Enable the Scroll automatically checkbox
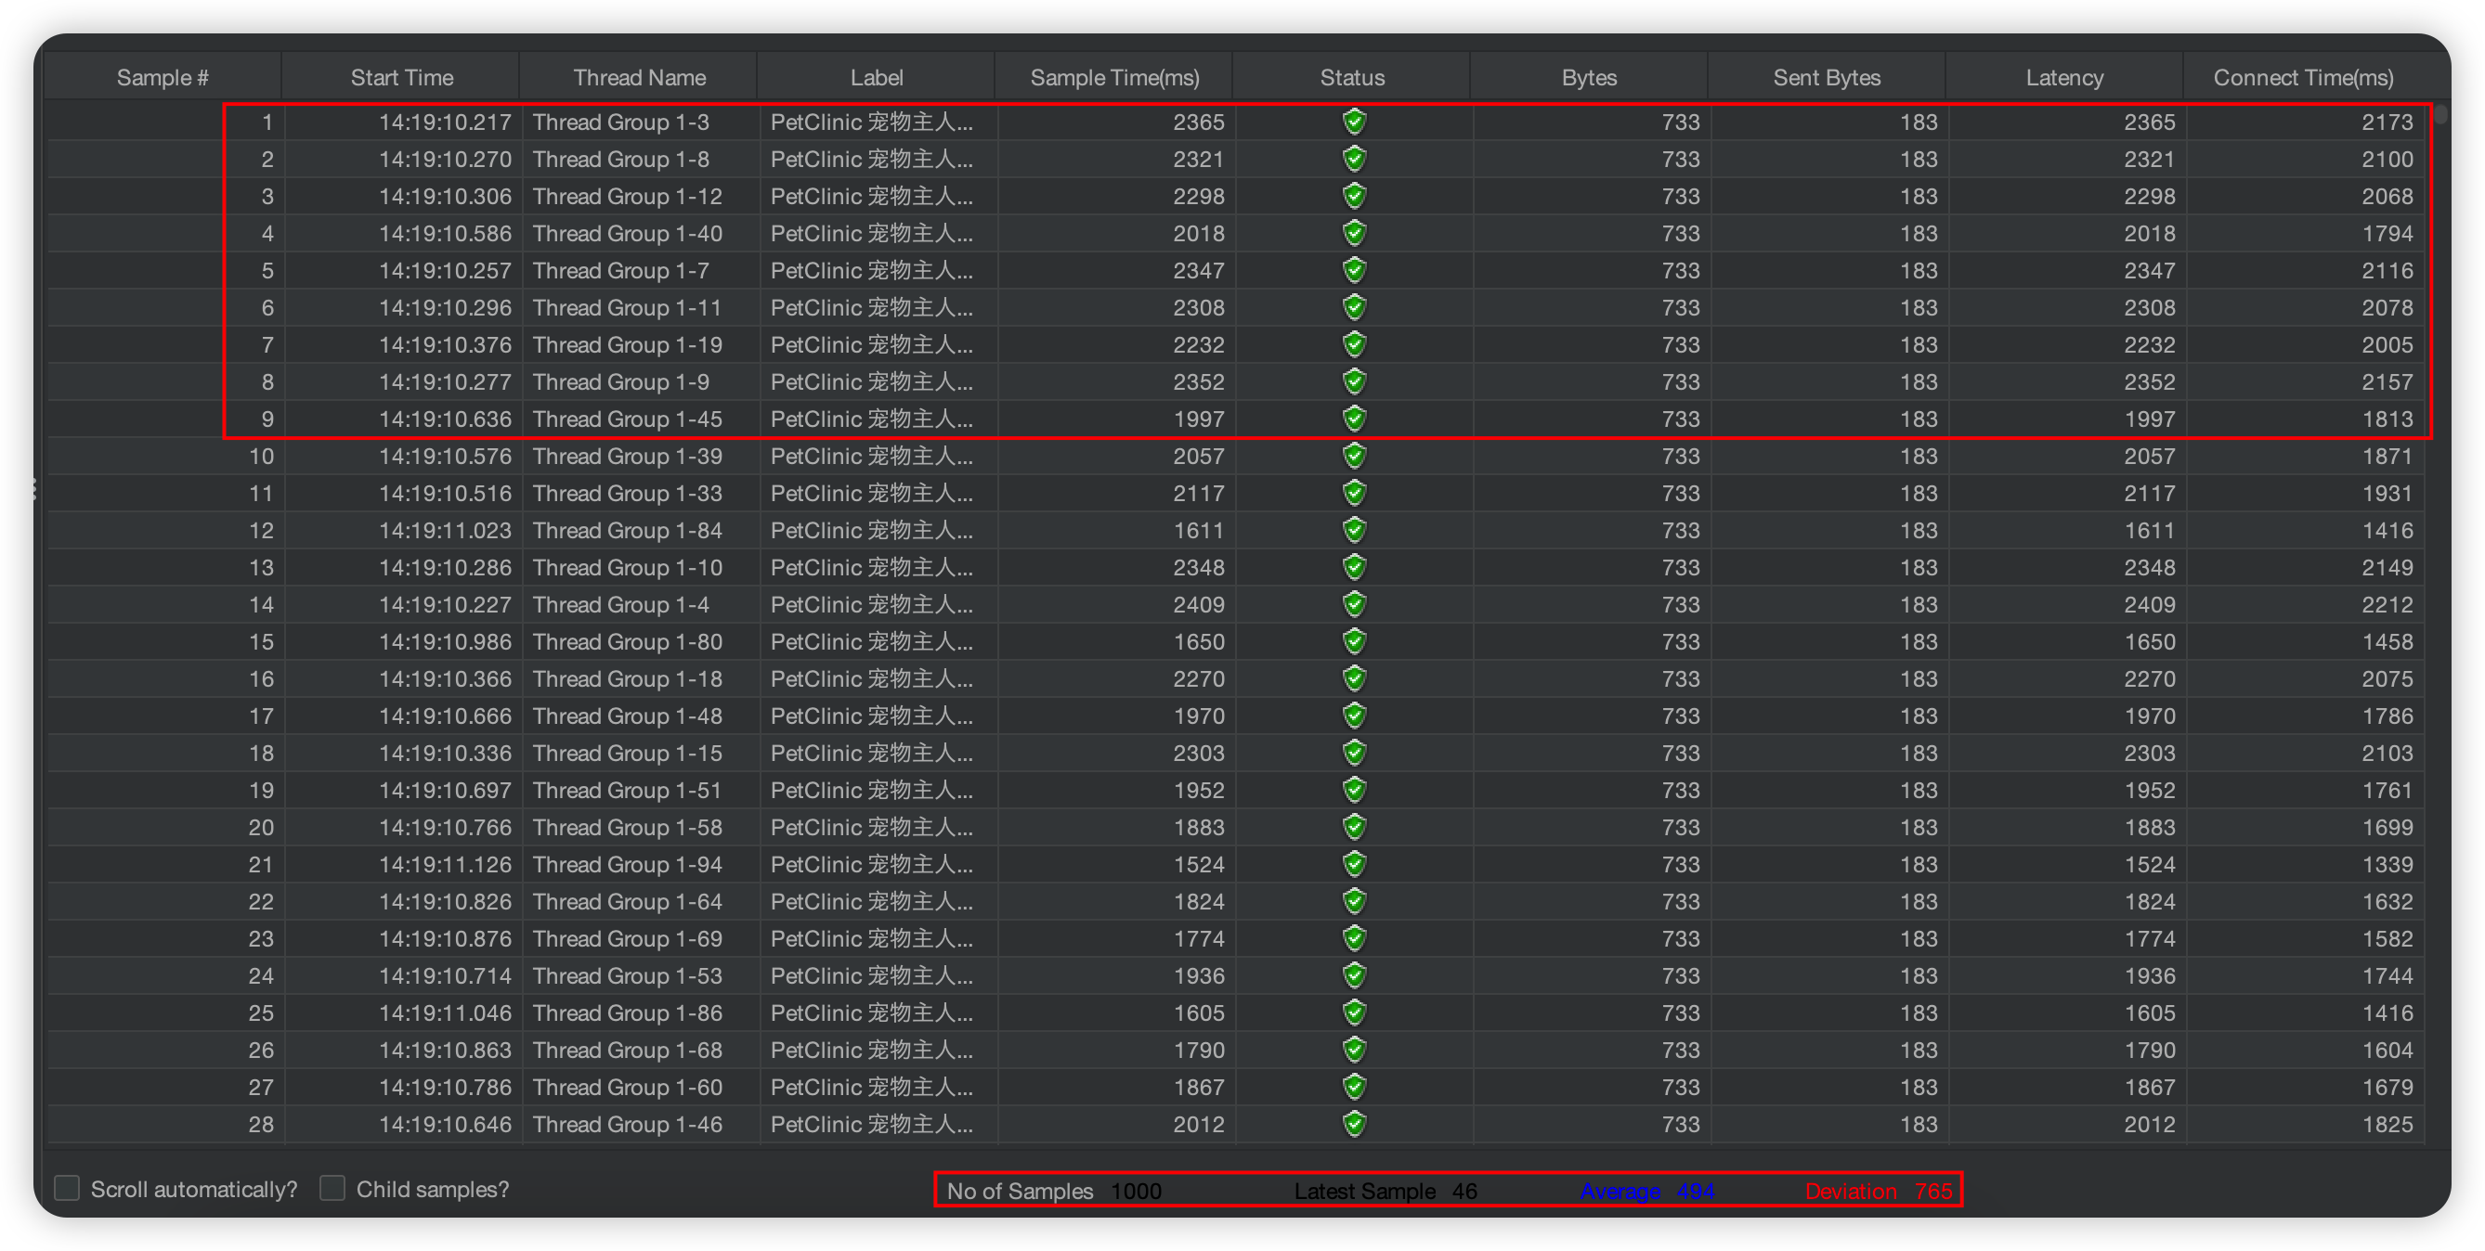Screen dimensions: 2485x1251 tap(68, 1188)
